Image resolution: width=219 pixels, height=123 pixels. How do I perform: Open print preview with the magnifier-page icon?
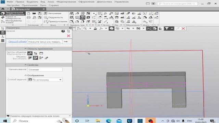pos(34,17)
